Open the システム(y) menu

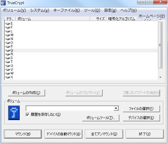tap(40, 10)
